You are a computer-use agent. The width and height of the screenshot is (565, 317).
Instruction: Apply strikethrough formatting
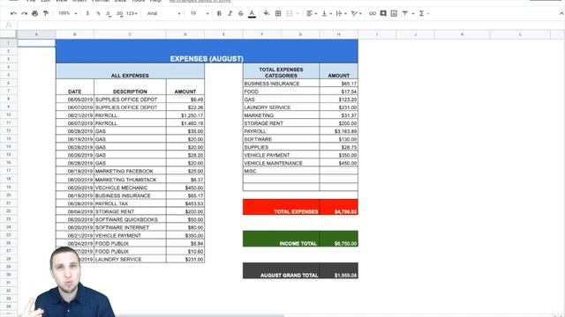241,13
